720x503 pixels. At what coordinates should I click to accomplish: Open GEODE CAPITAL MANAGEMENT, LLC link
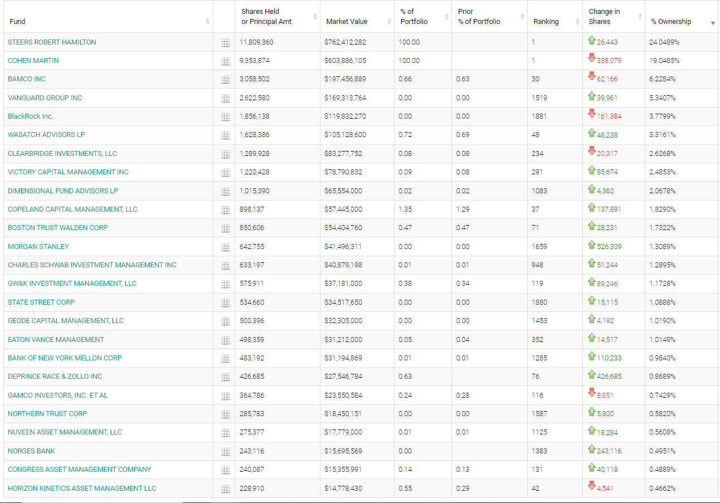click(66, 321)
